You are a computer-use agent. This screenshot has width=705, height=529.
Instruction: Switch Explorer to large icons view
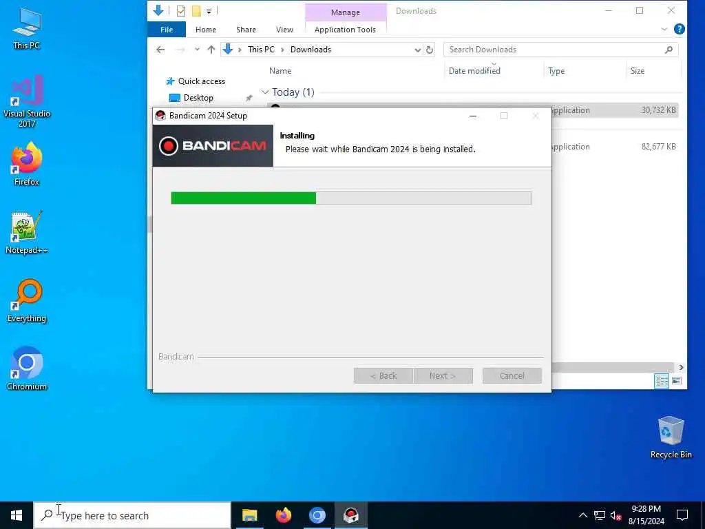click(x=677, y=381)
